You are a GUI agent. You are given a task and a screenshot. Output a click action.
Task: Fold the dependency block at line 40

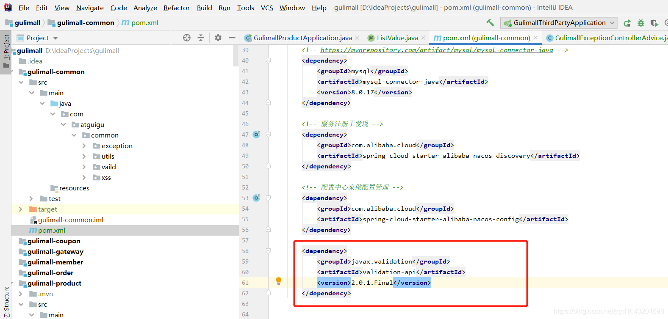pyautogui.click(x=268, y=60)
